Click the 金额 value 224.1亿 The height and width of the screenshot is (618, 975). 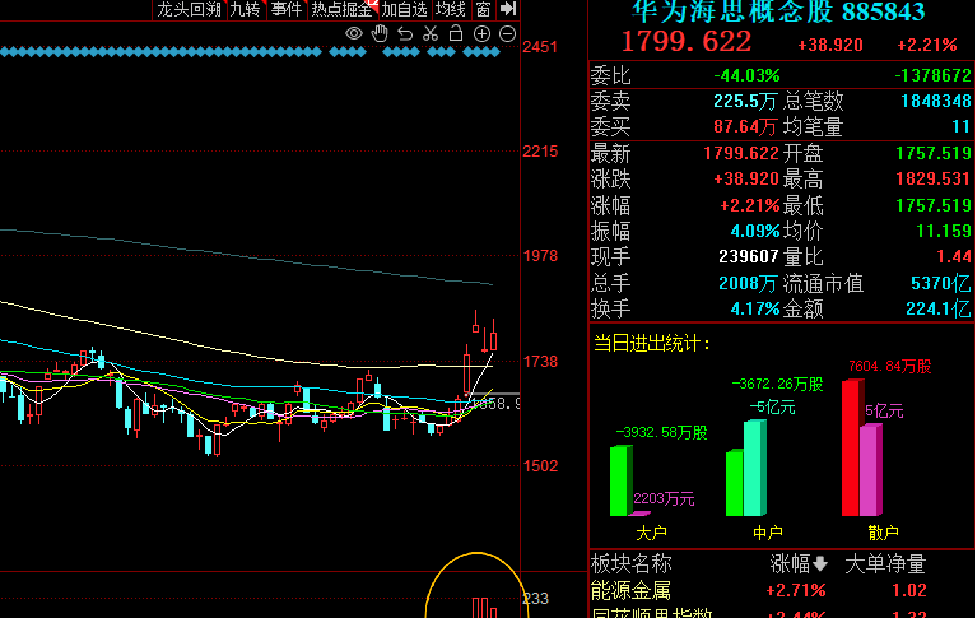click(x=939, y=309)
